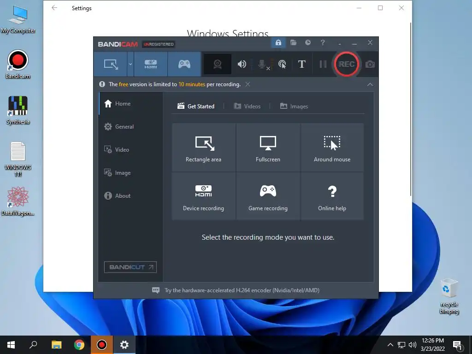The height and width of the screenshot is (354, 472).
Task: Switch to the Images tab
Action: (x=294, y=106)
